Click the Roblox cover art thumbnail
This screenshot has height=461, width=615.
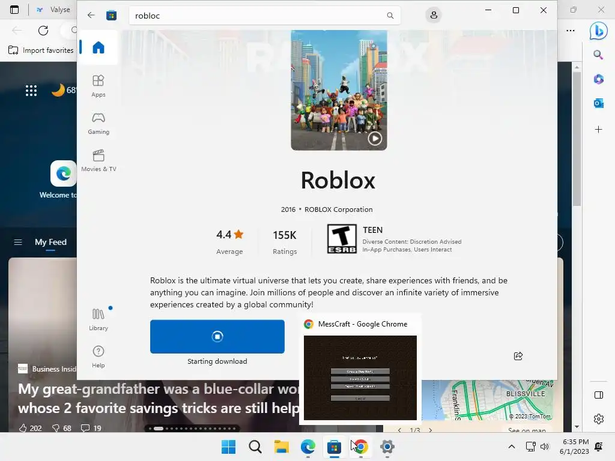tap(339, 90)
